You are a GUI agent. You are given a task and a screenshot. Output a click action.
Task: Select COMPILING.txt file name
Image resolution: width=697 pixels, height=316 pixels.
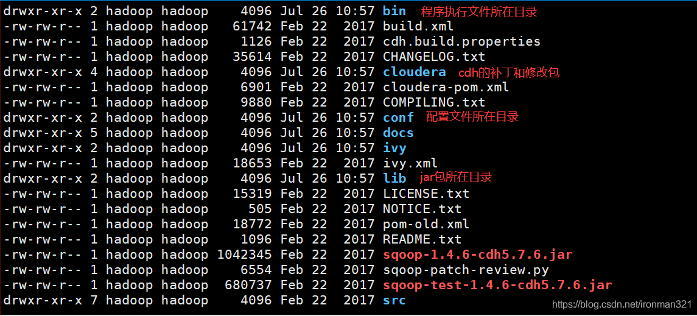434,103
